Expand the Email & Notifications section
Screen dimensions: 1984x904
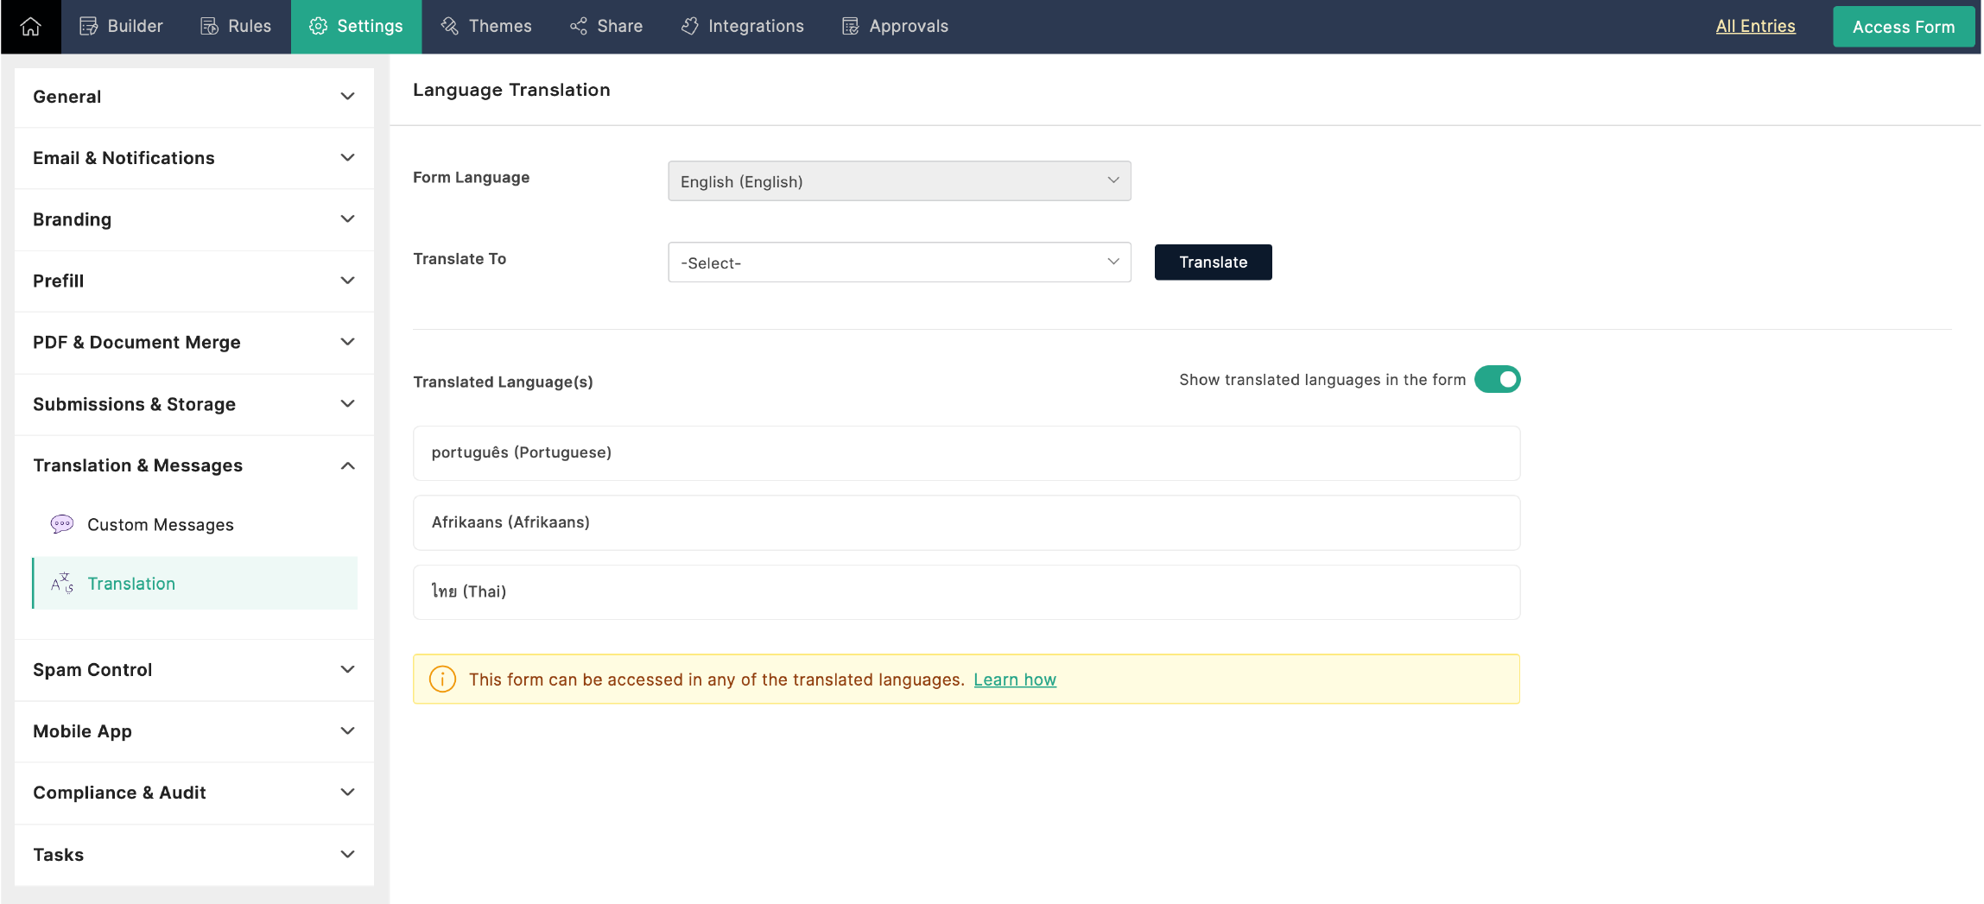coord(194,158)
